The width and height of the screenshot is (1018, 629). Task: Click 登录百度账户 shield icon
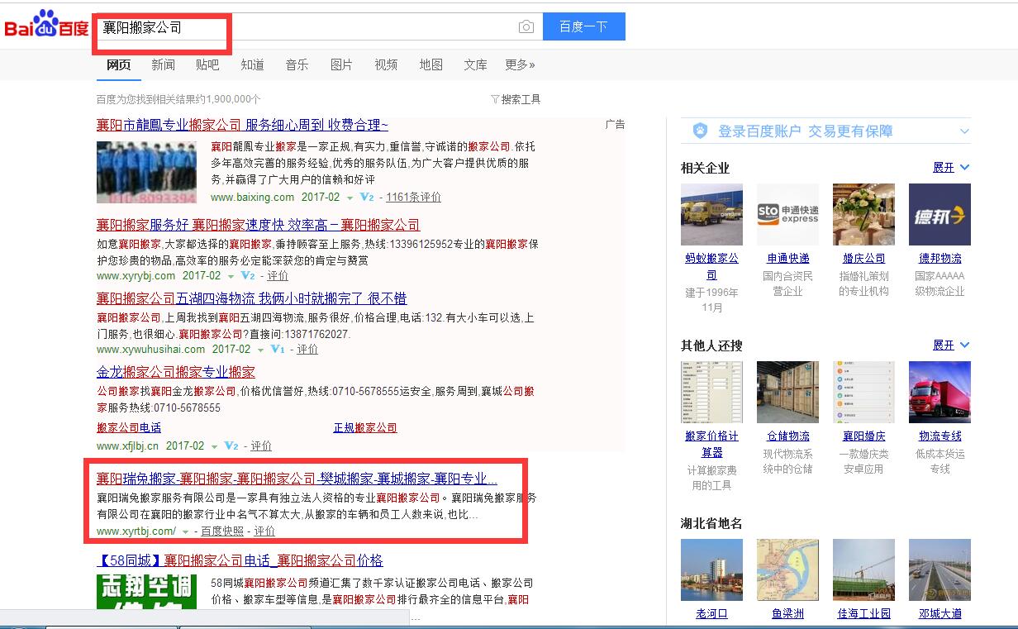pyautogui.click(x=700, y=131)
